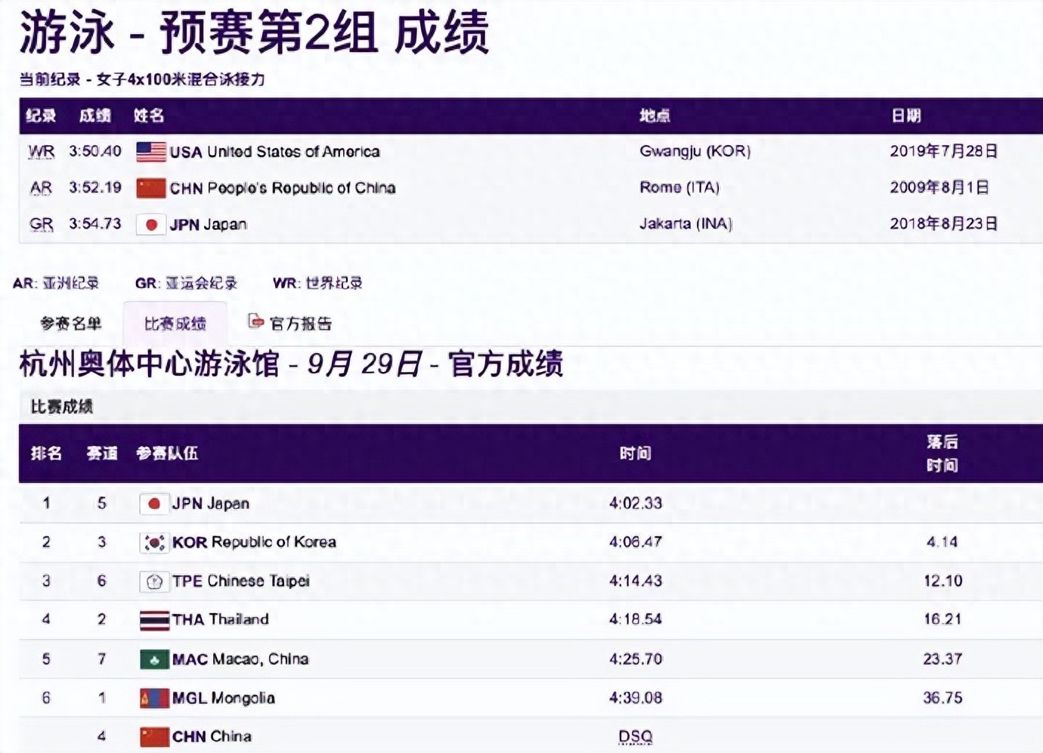
Task: Click the 时间 column header in results
Action: 635,454
